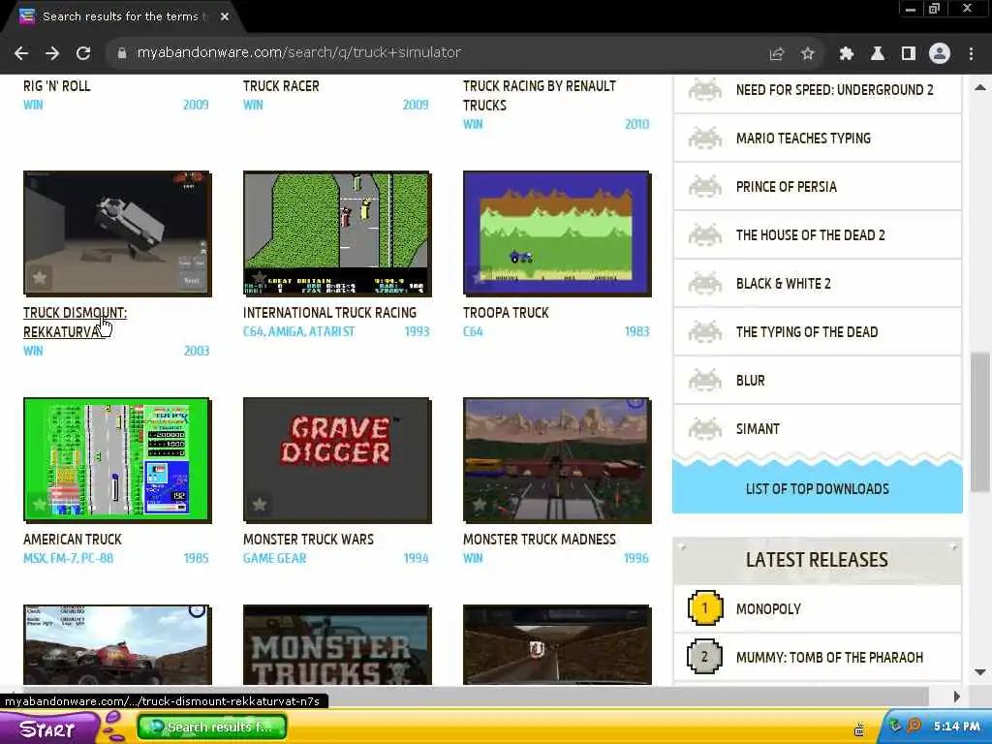This screenshot has width=992, height=744.
Task: Reload the page with refresh icon
Action: coord(83,53)
